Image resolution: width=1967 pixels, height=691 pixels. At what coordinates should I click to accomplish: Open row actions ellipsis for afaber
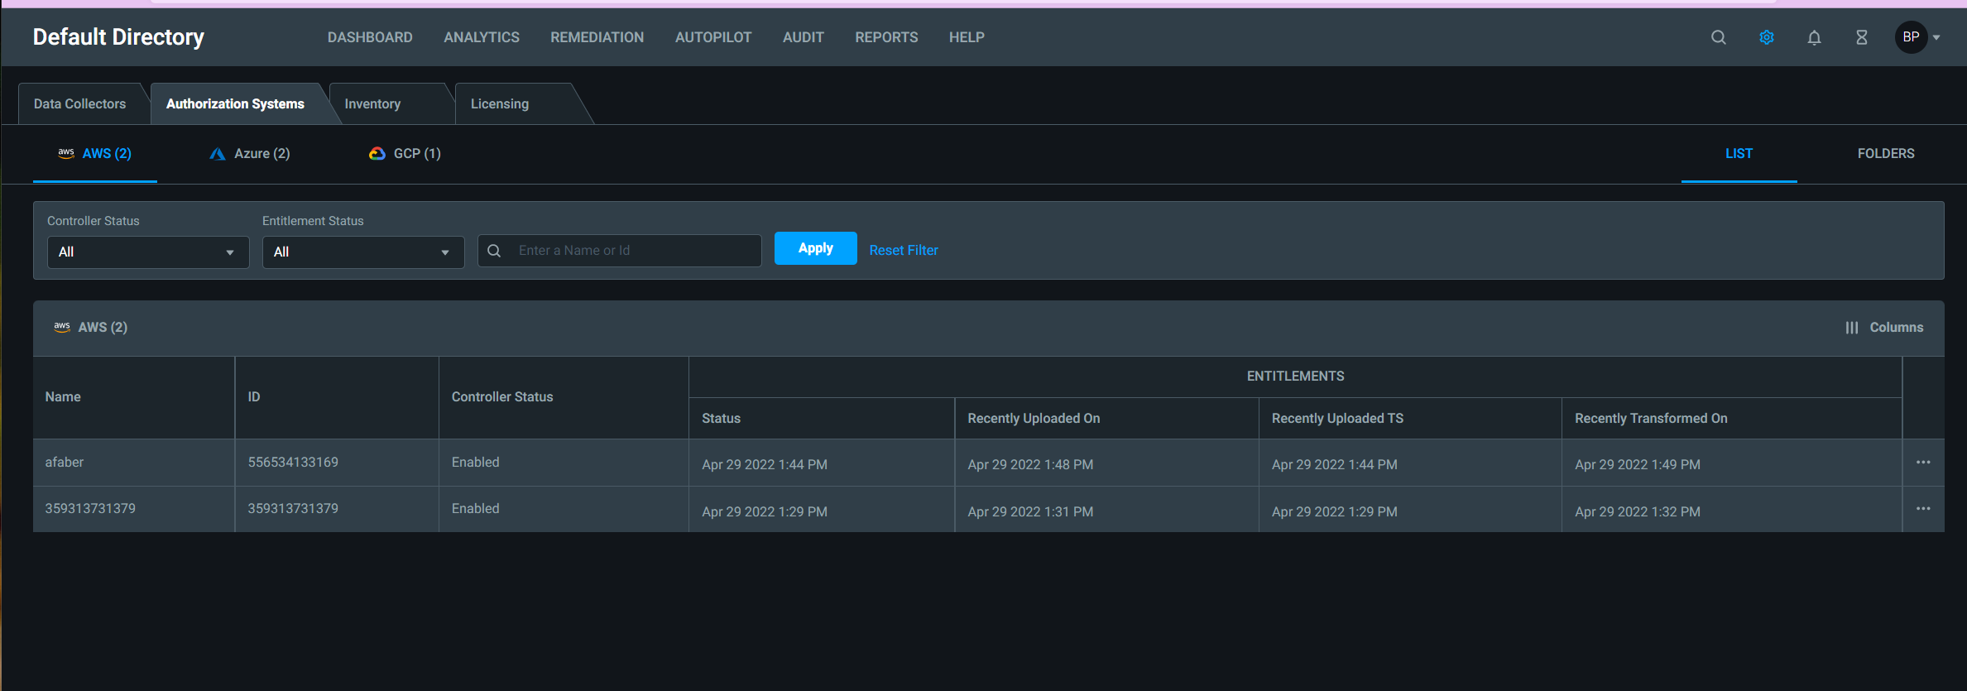click(1922, 463)
